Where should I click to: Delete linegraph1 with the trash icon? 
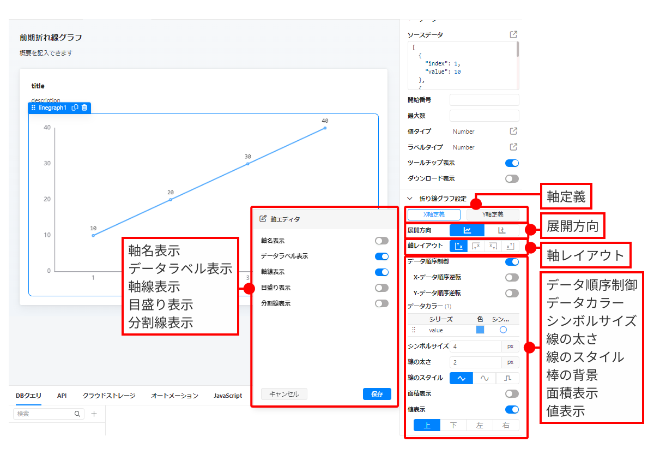coord(84,107)
